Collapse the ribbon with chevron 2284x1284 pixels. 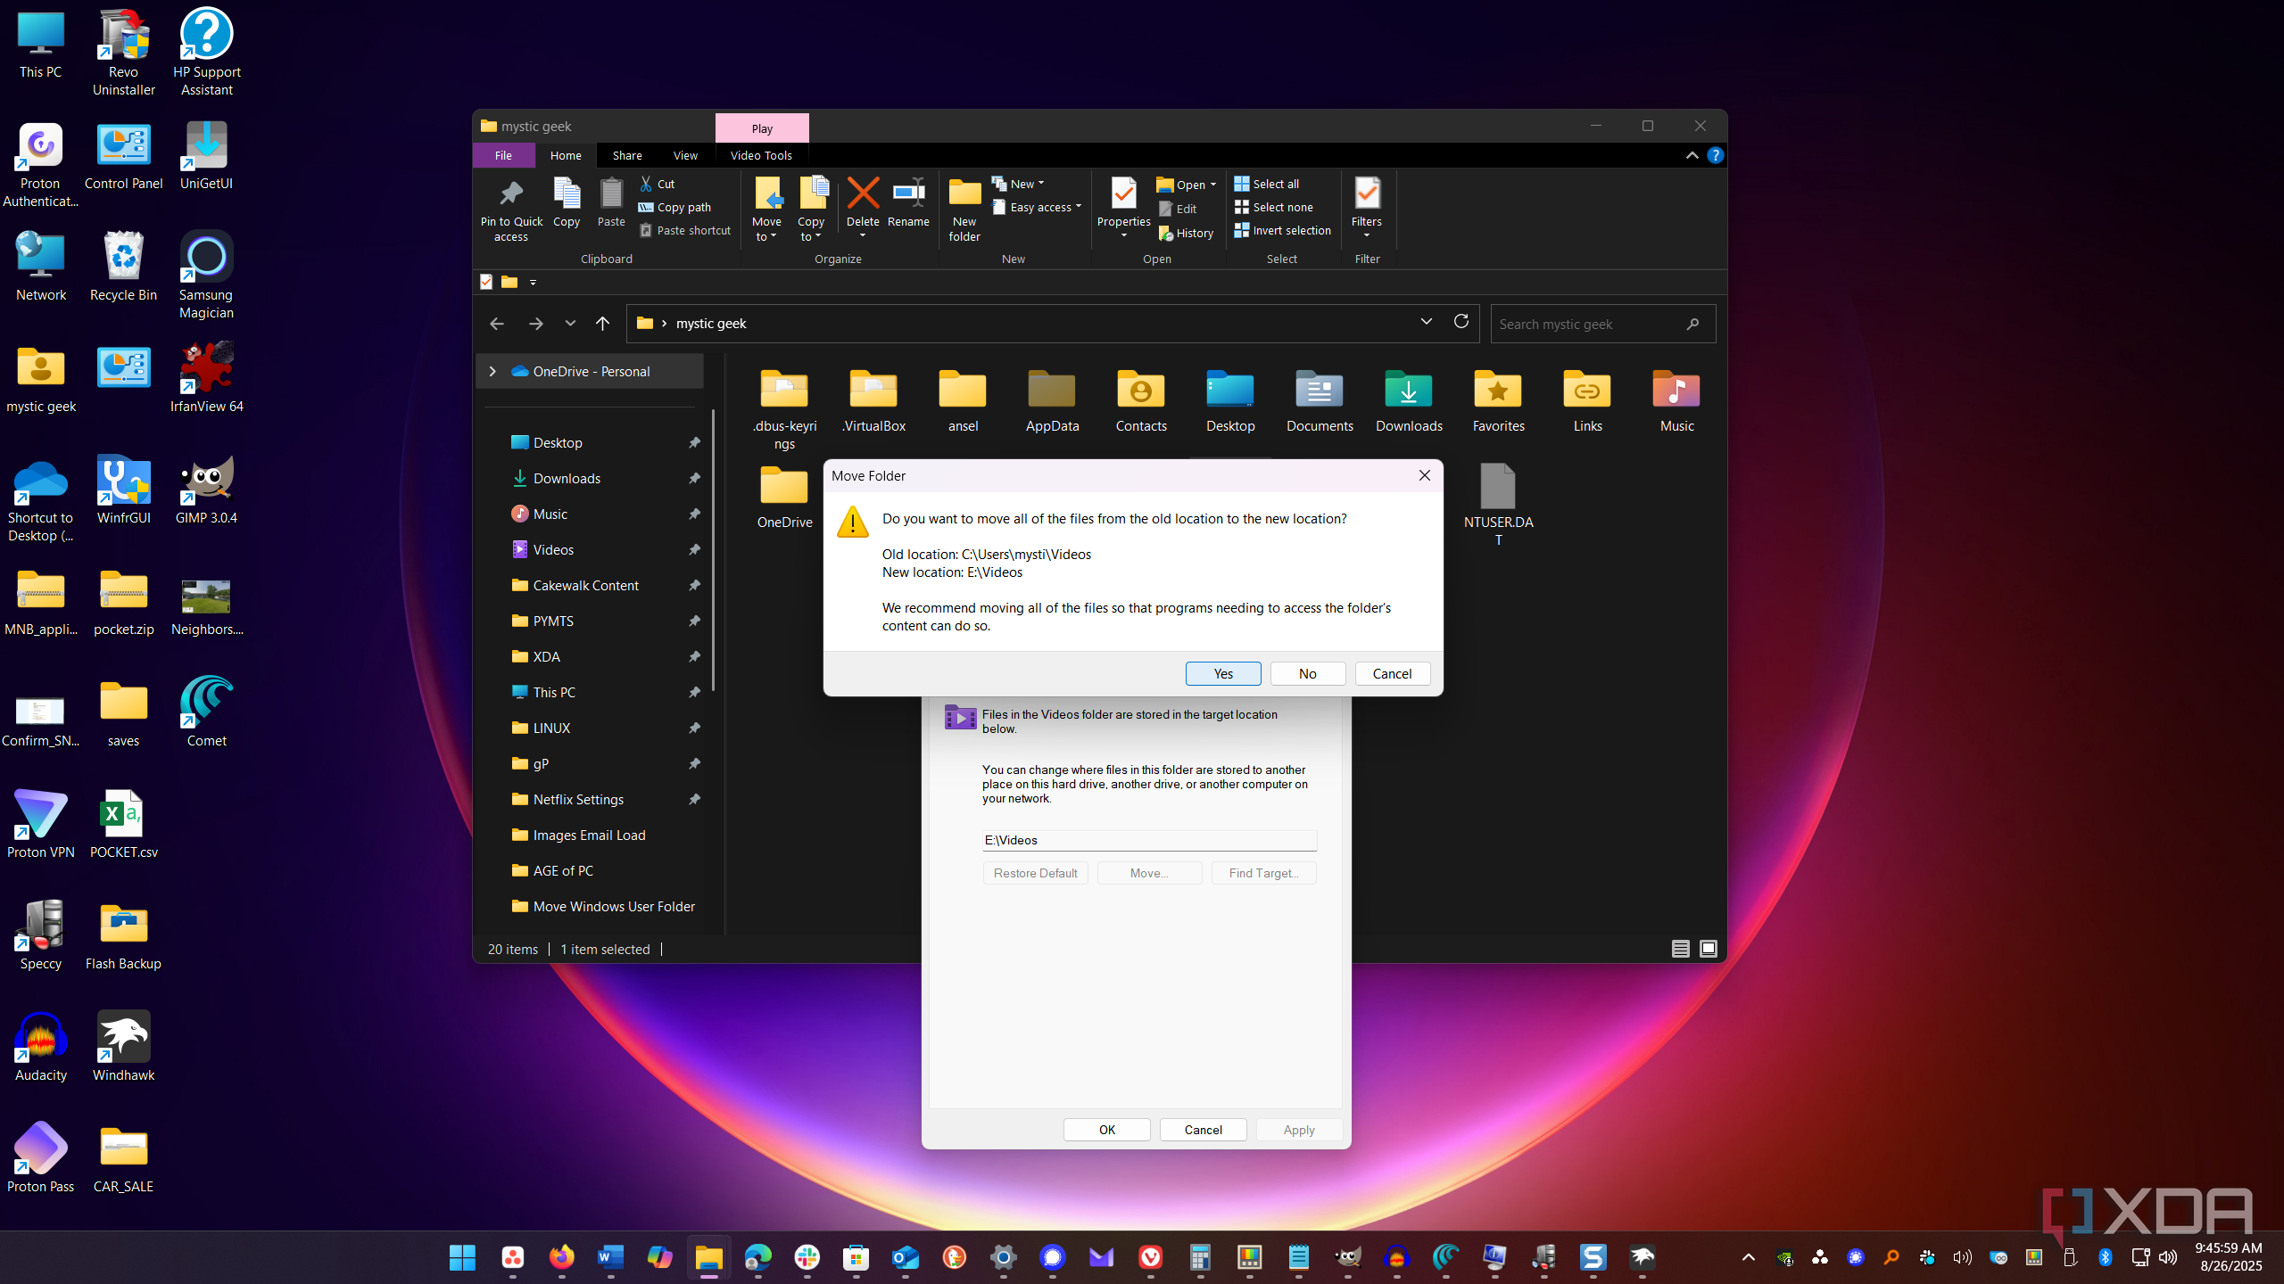click(x=1692, y=155)
